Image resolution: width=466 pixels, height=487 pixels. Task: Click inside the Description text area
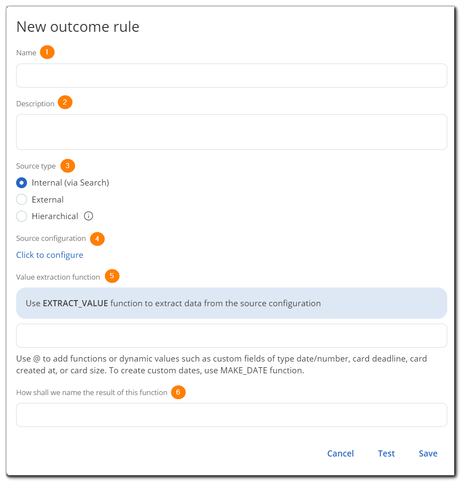(x=232, y=131)
